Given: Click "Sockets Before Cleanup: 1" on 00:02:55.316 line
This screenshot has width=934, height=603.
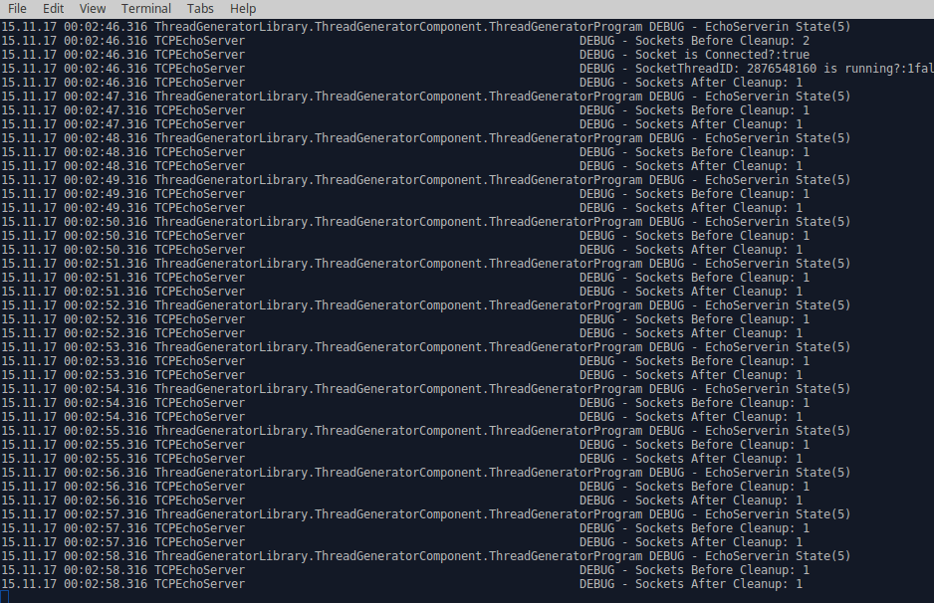Looking at the screenshot, I should tap(722, 445).
